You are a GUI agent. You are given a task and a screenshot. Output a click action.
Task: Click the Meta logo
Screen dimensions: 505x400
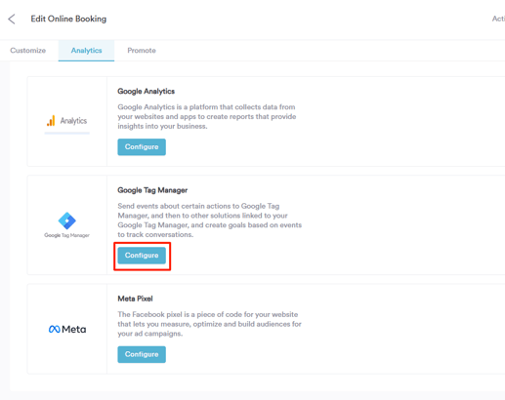[x=67, y=329]
